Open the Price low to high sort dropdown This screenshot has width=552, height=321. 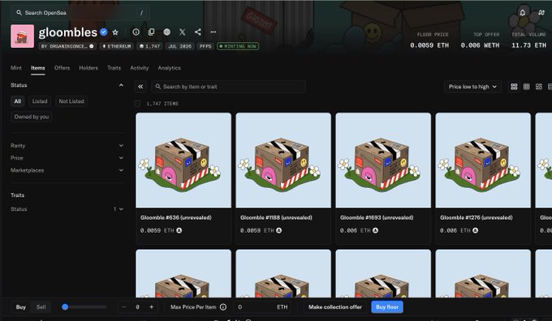(x=472, y=87)
